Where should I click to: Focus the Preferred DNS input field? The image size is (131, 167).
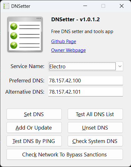(85, 81)
